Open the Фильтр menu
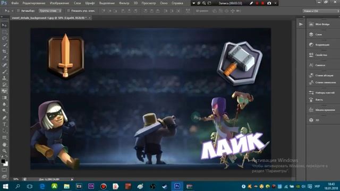Viewport: 340px width, 191px height. pyautogui.click(x=124, y=3)
